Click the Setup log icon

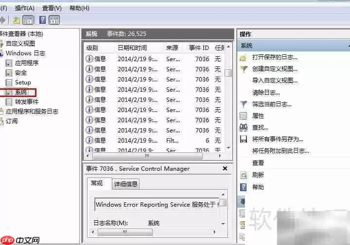(9, 82)
